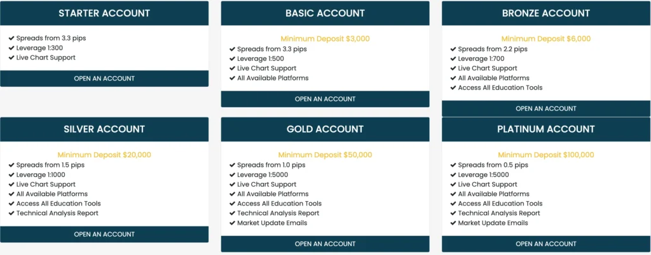Click checkmark next to Bronze's Live Chart Support
Viewport: 651px width, 255px height.
(x=453, y=69)
